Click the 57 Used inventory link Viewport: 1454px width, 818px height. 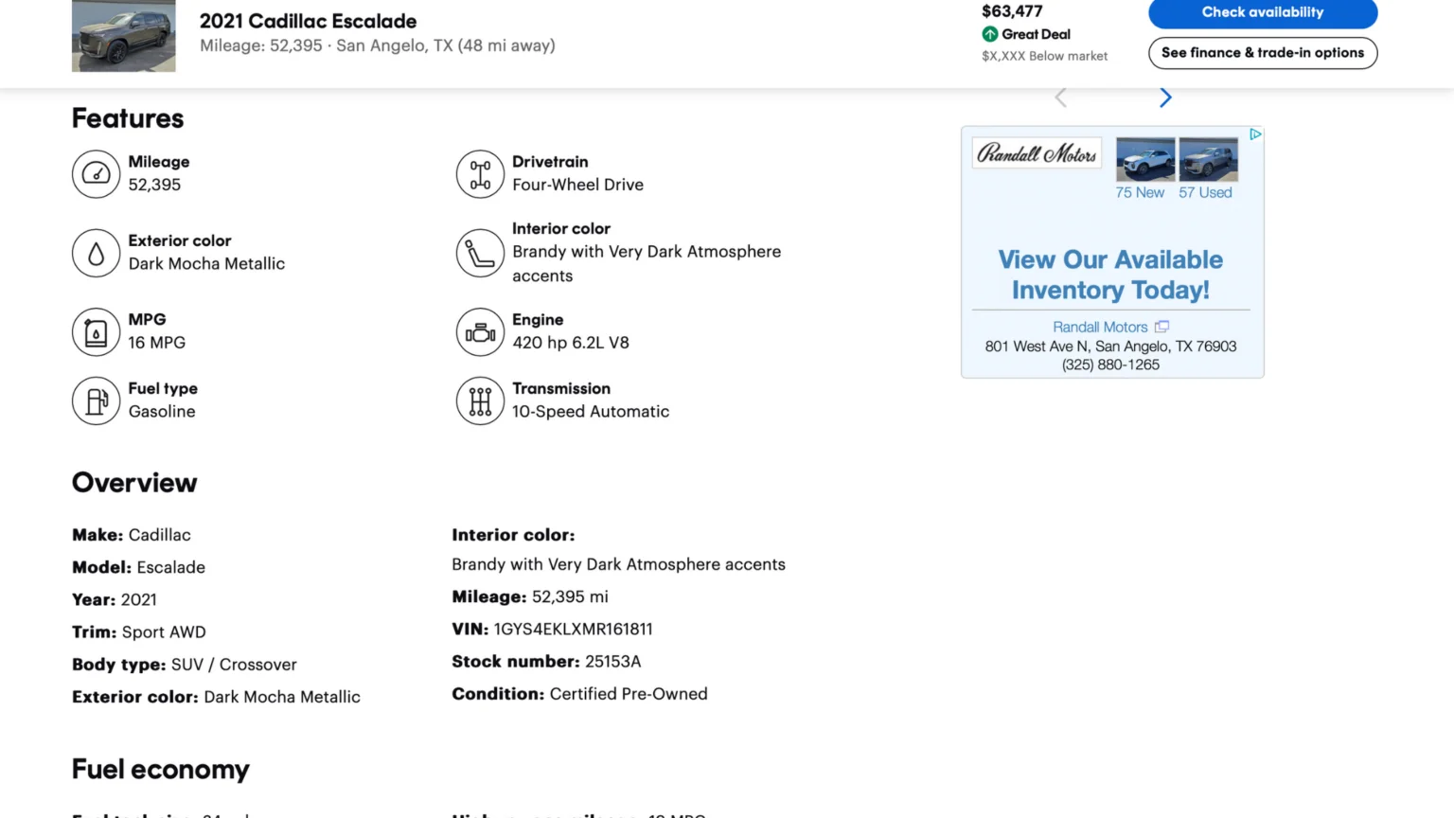pos(1205,192)
